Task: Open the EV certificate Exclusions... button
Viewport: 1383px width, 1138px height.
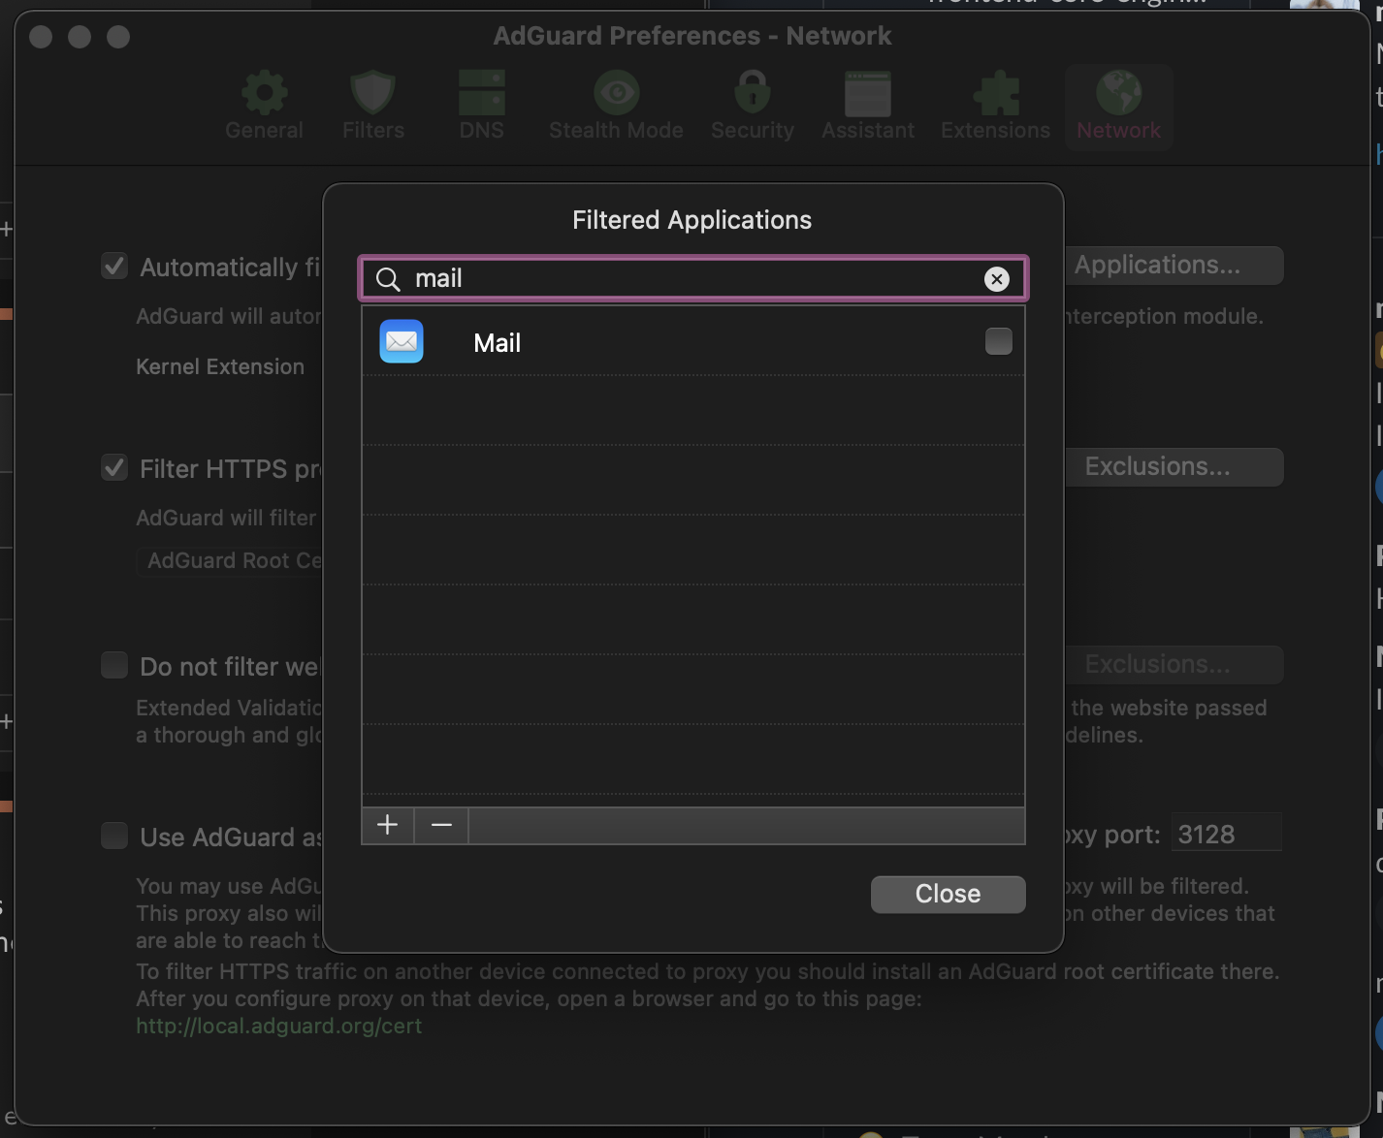Action: point(1174,665)
